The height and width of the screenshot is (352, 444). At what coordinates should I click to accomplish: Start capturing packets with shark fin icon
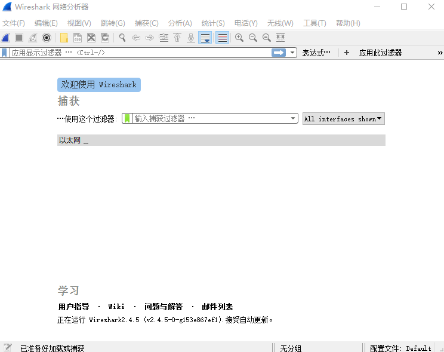tap(5, 38)
